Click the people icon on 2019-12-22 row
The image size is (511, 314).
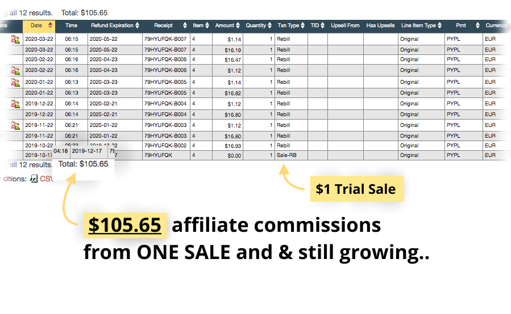pyautogui.click(x=15, y=104)
